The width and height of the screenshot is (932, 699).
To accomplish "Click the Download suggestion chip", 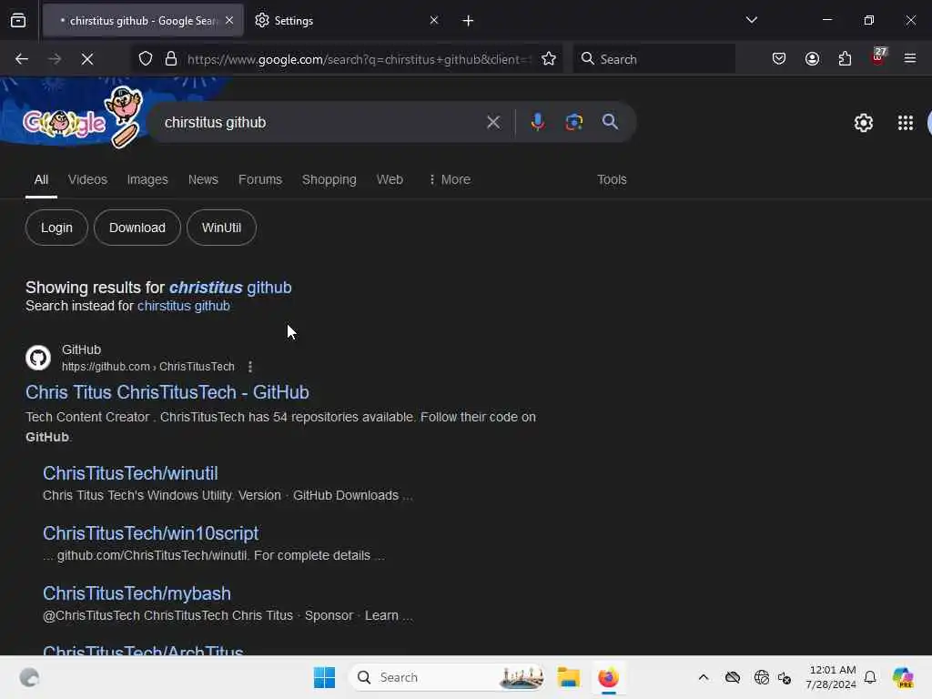I will 137,228.
